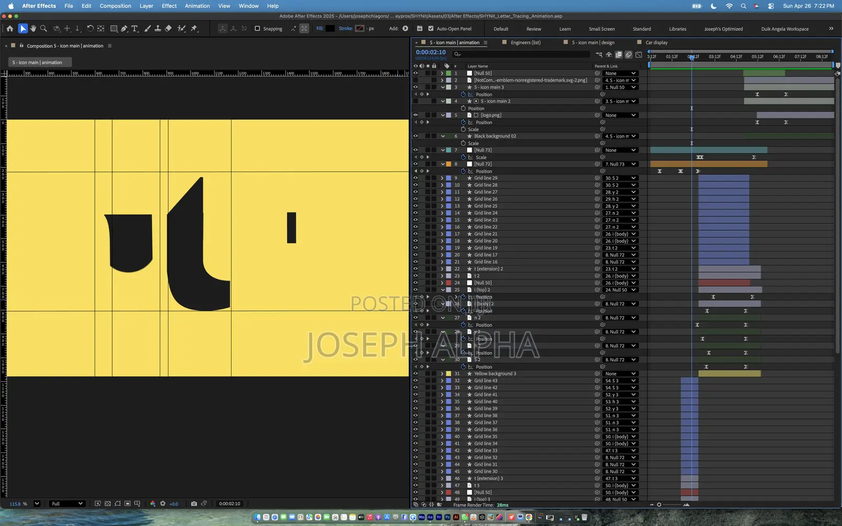Pick the Brush tool
This screenshot has width=842, height=526.
pos(147,28)
